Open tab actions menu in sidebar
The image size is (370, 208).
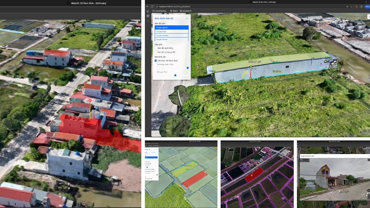point(148,11)
